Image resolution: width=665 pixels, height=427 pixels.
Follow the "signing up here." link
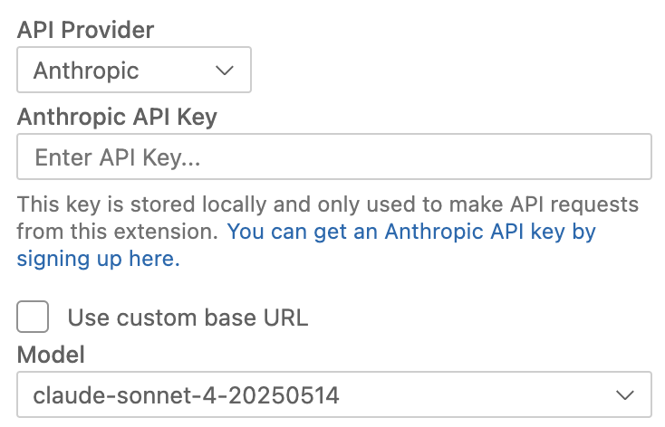(x=98, y=259)
